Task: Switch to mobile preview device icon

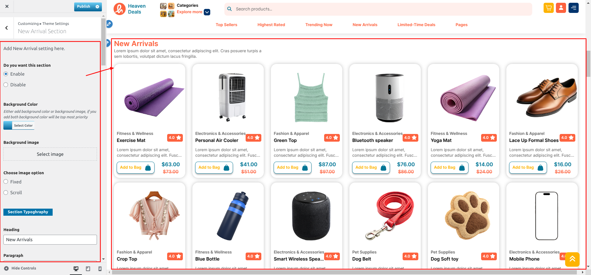Action: coord(100,269)
